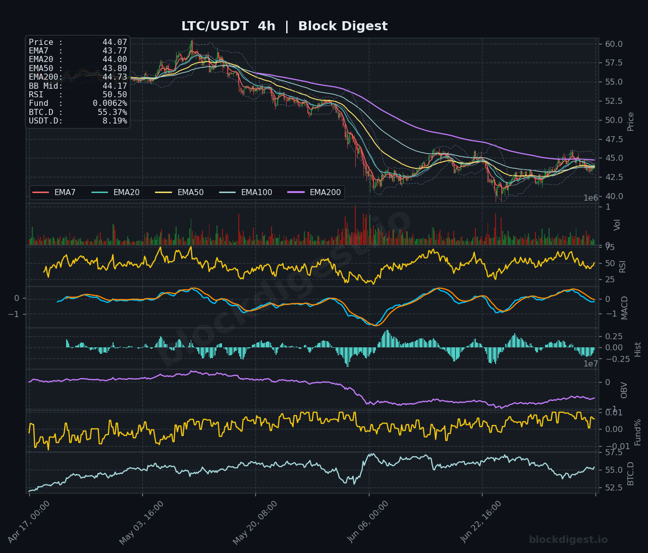Click the 1e7 exponent label above OBV
Image resolution: width=648 pixels, height=553 pixels.
point(591,364)
